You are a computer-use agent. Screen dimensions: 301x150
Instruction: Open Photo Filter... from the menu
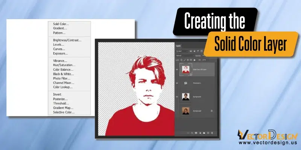[62, 78]
